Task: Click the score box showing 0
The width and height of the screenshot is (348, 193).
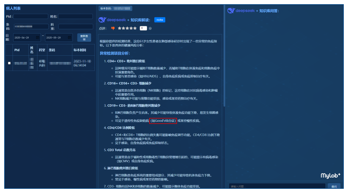Action: (x=143, y=28)
